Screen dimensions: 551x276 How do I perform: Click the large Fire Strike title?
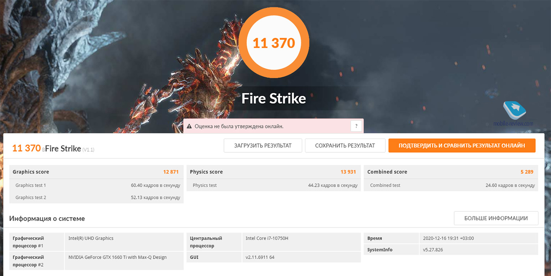pos(274,98)
